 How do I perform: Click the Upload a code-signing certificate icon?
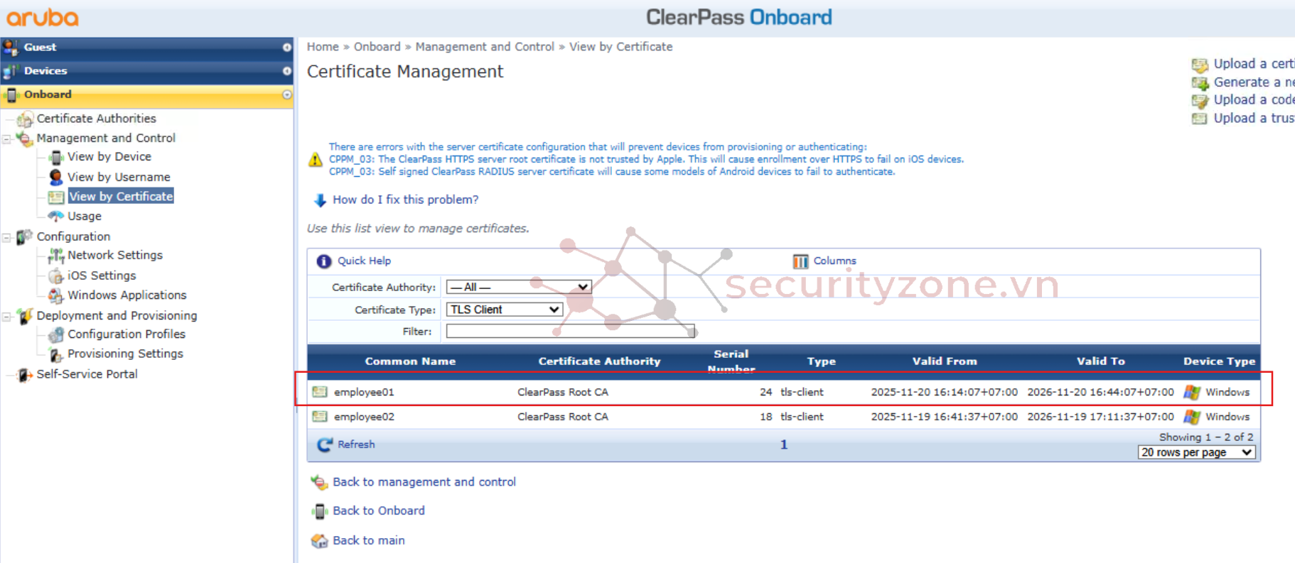(x=1200, y=101)
